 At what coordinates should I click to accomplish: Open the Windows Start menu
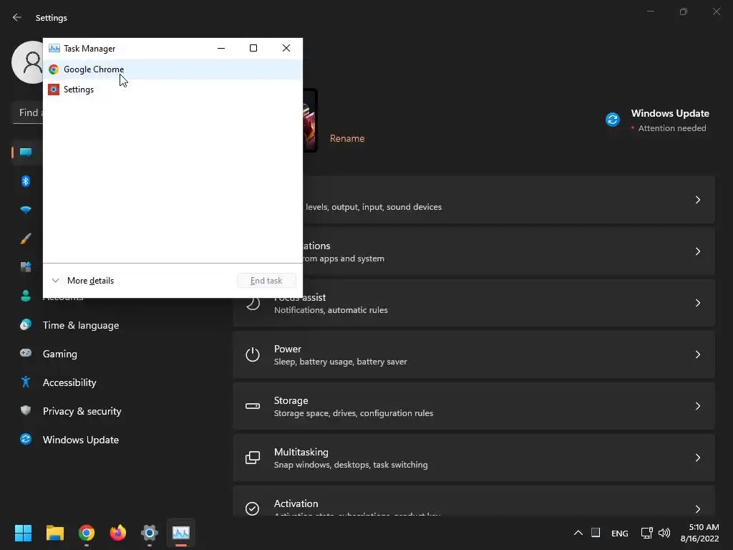point(23,533)
